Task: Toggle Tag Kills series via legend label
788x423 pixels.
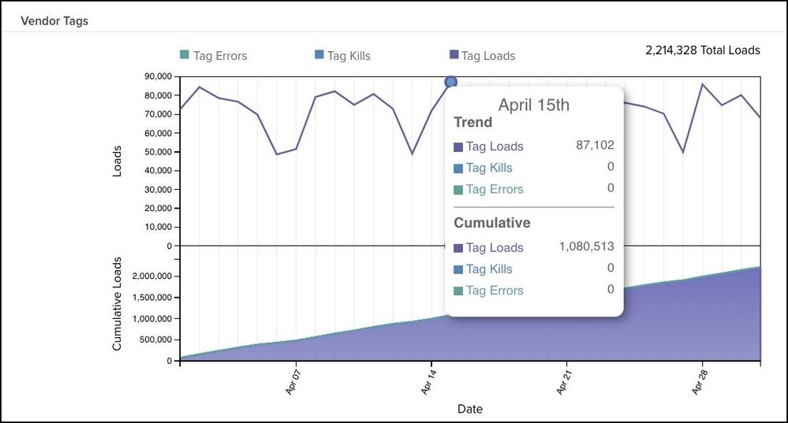Action: 349,56
